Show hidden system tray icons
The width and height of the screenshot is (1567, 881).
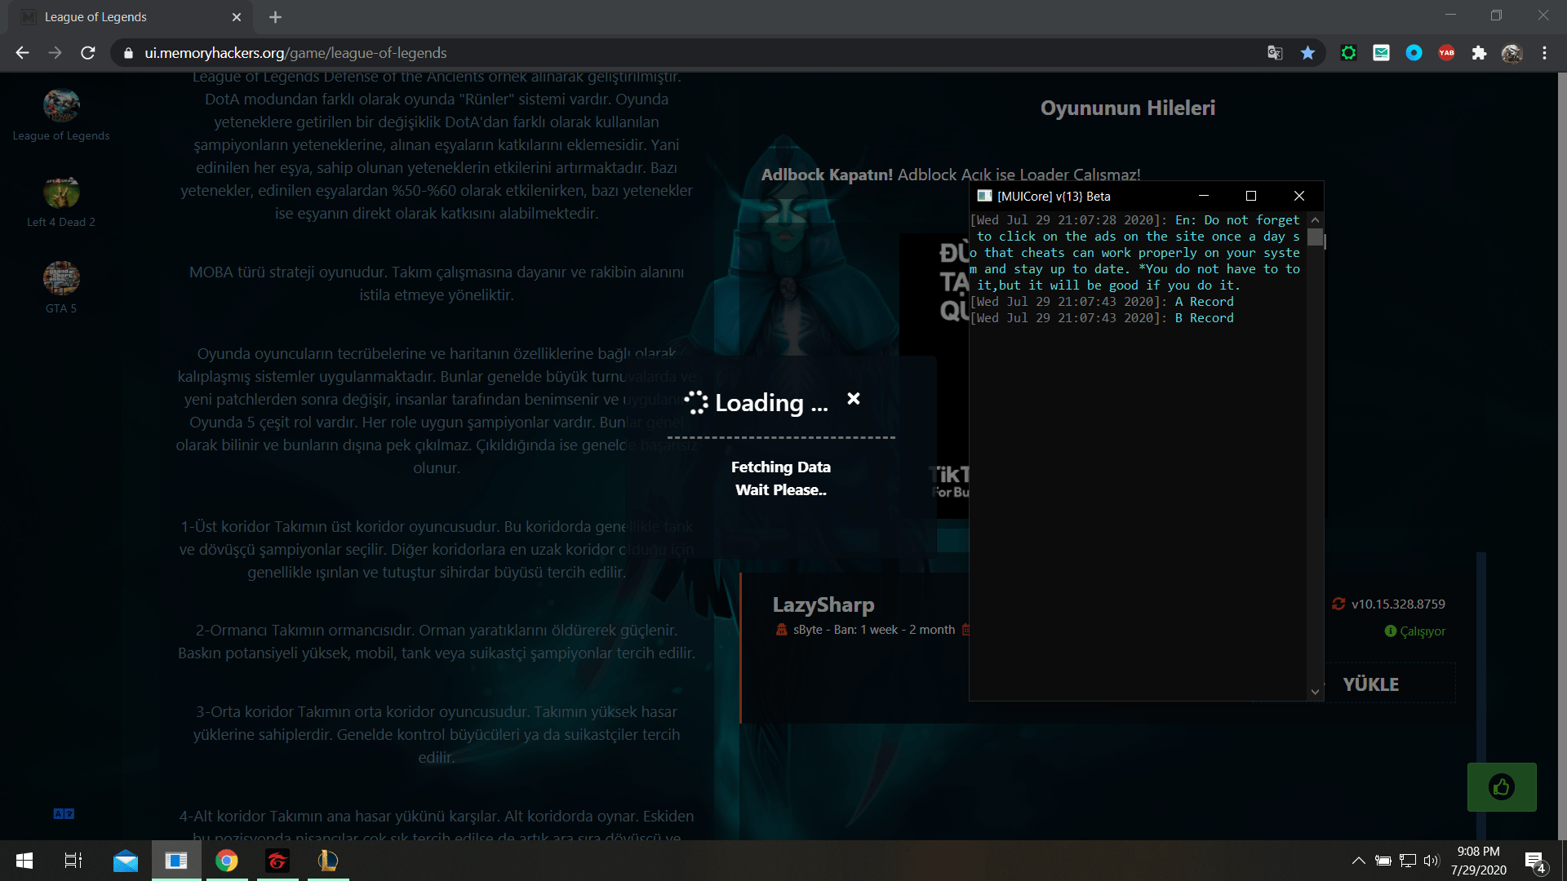pos(1359,861)
